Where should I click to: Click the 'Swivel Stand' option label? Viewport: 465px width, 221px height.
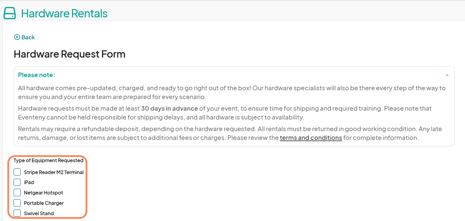tap(39, 213)
